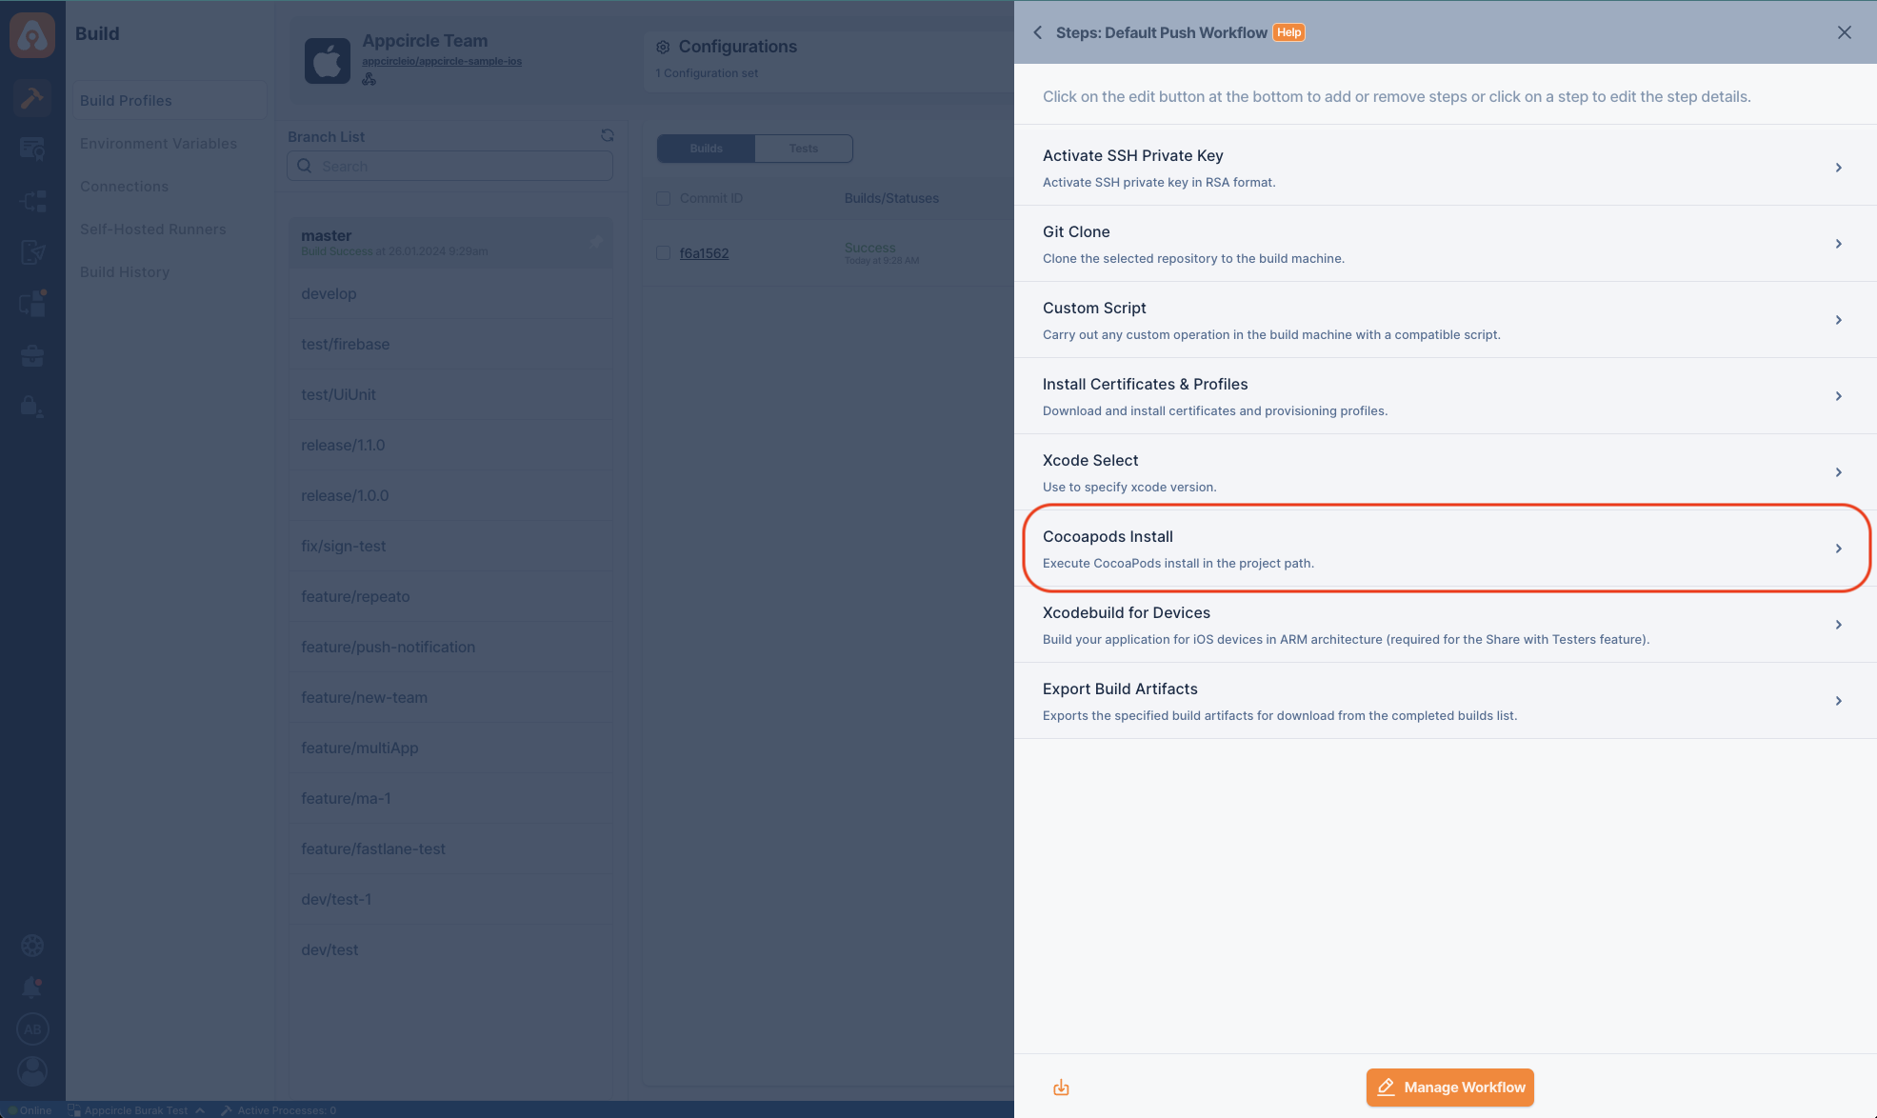Select the feature/push-notification branch

click(x=386, y=646)
